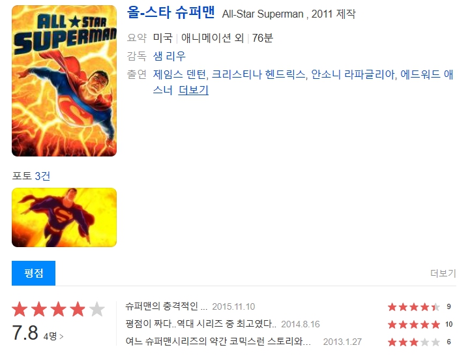Open review 슈퍼맨의 충격적인 ... from 2015.11.10
The width and height of the screenshot is (470, 356).
click(x=166, y=306)
